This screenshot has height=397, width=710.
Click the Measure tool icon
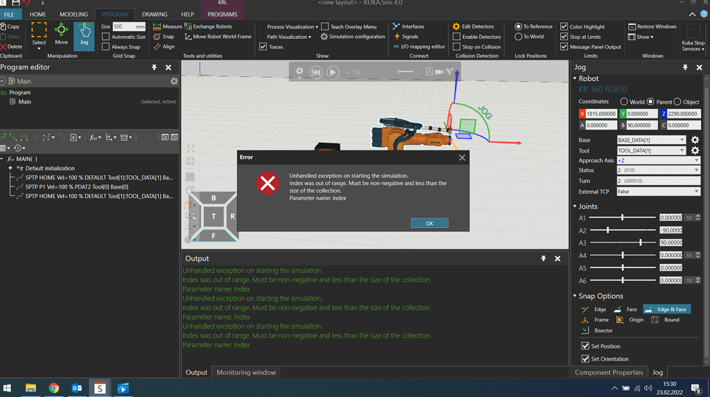pyautogui.click(x=157, y=26)
